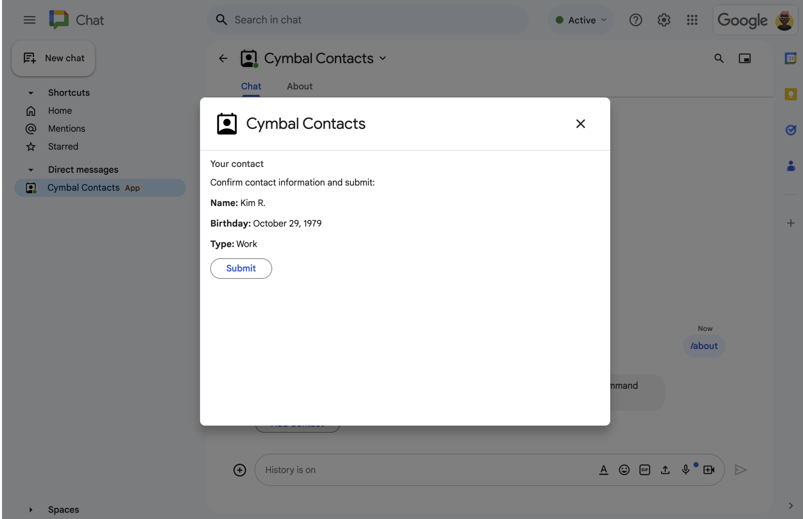Expand the Spaces section
Screen dimensions: 803x519
(x=30, y=509)
